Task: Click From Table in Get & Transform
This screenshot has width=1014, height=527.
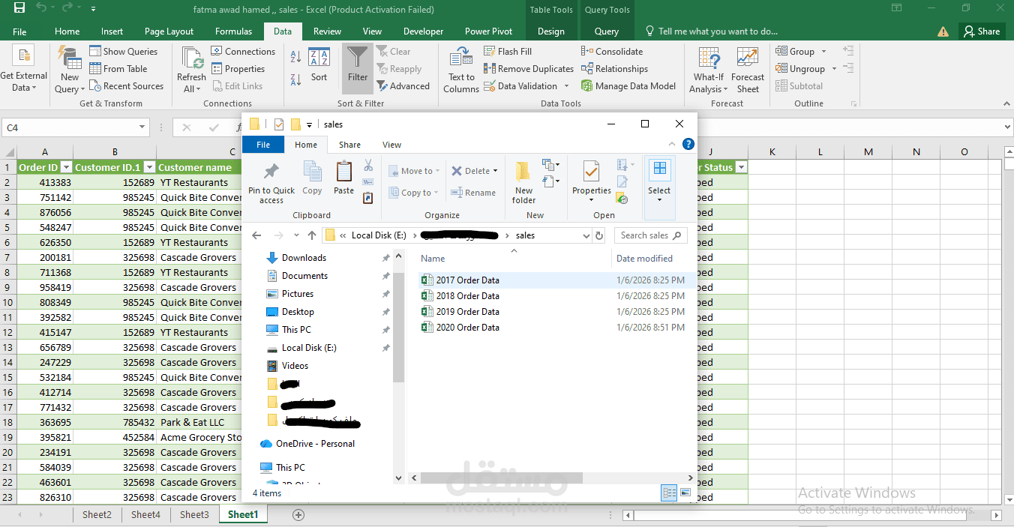Action: [118, 68]
